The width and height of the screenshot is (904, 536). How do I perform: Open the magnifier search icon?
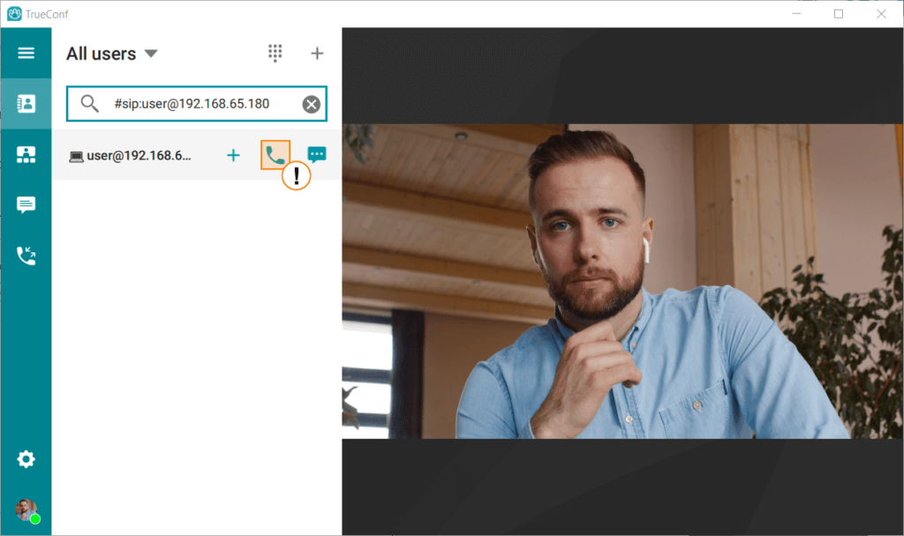click(89, 104)
